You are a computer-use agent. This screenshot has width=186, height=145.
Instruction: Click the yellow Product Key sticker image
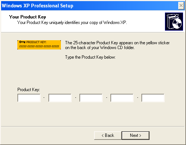[39, 45]
